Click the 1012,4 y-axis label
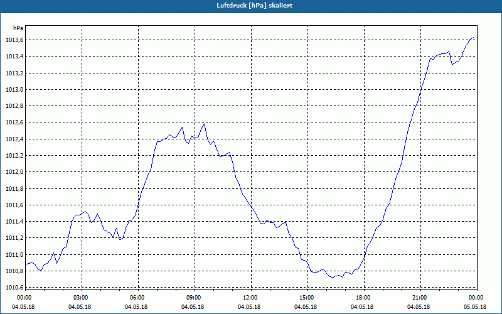502x314 pixels. click(14, 139)
